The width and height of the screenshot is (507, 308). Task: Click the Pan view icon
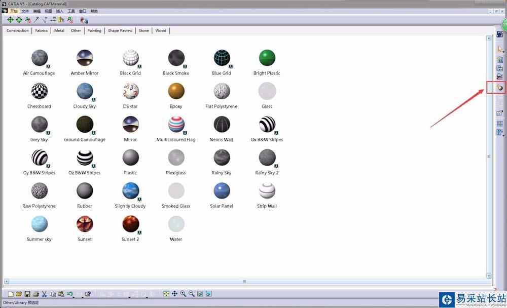pos(174,294)
